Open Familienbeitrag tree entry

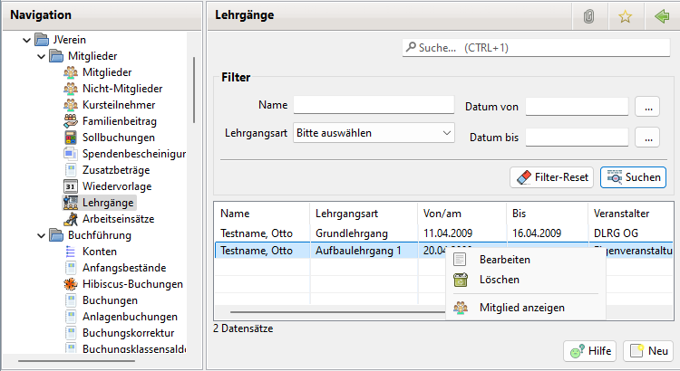click(x=119, y=121)
